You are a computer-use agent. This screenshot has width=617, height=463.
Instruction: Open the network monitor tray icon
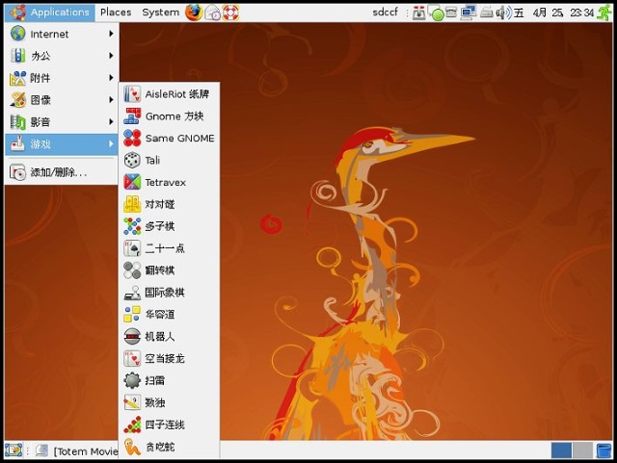coord(469,13)
